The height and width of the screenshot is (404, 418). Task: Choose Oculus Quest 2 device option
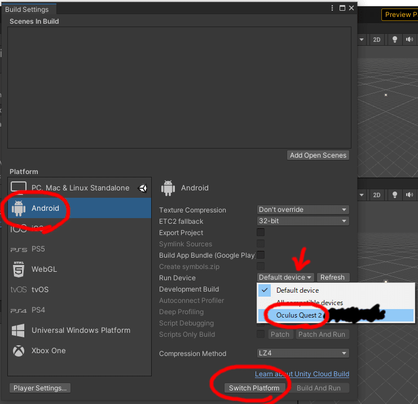pyautogui.click(x=336, y=315)
